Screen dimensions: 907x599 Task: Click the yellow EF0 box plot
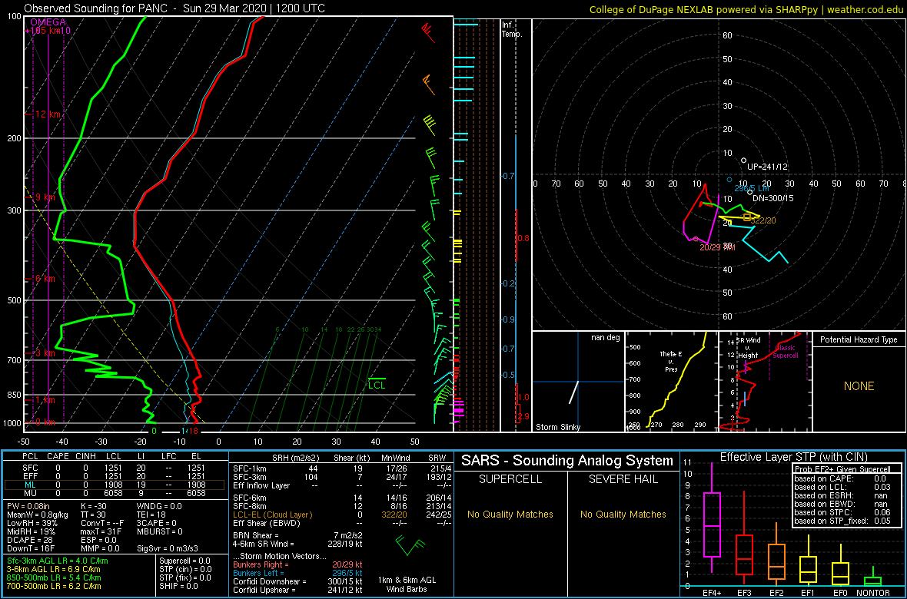(842, 565)
